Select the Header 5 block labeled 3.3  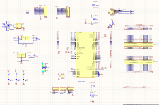[63, 89]
